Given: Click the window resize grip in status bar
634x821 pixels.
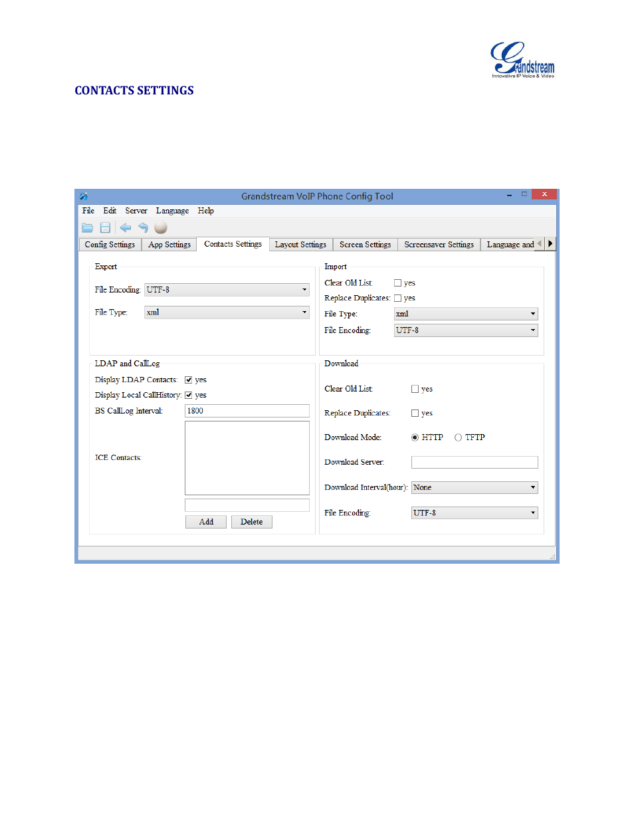Looking at the screenshot, I should point(552,556).
